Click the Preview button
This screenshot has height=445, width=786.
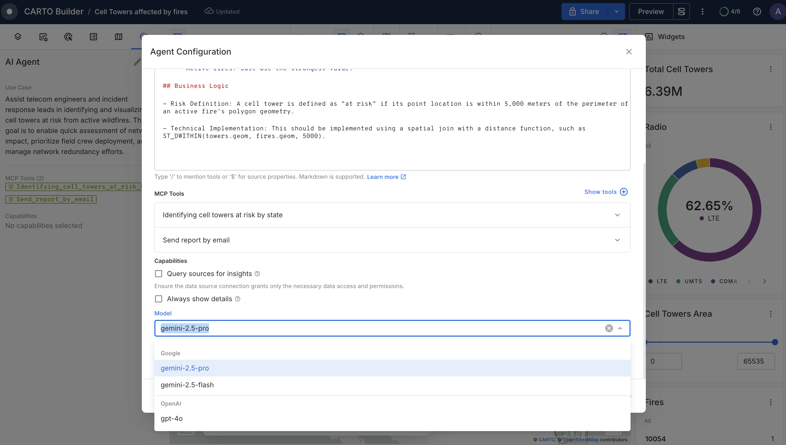(x=651, y=12)
